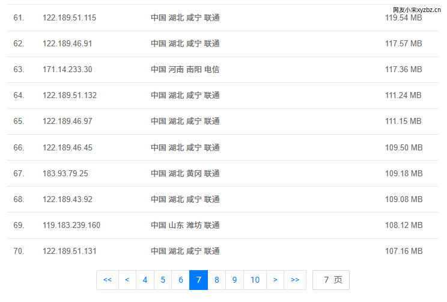Select IP 119.183.239.160 in row 69
This screenshot has height=302, width=447.
(71, 226)
